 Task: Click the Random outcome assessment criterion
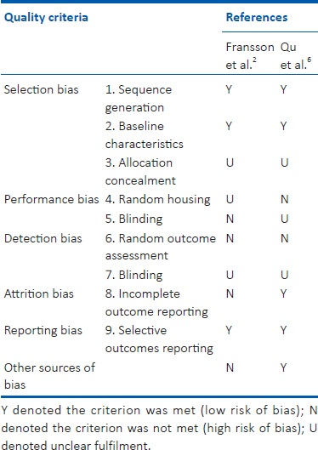coord(161,247)
